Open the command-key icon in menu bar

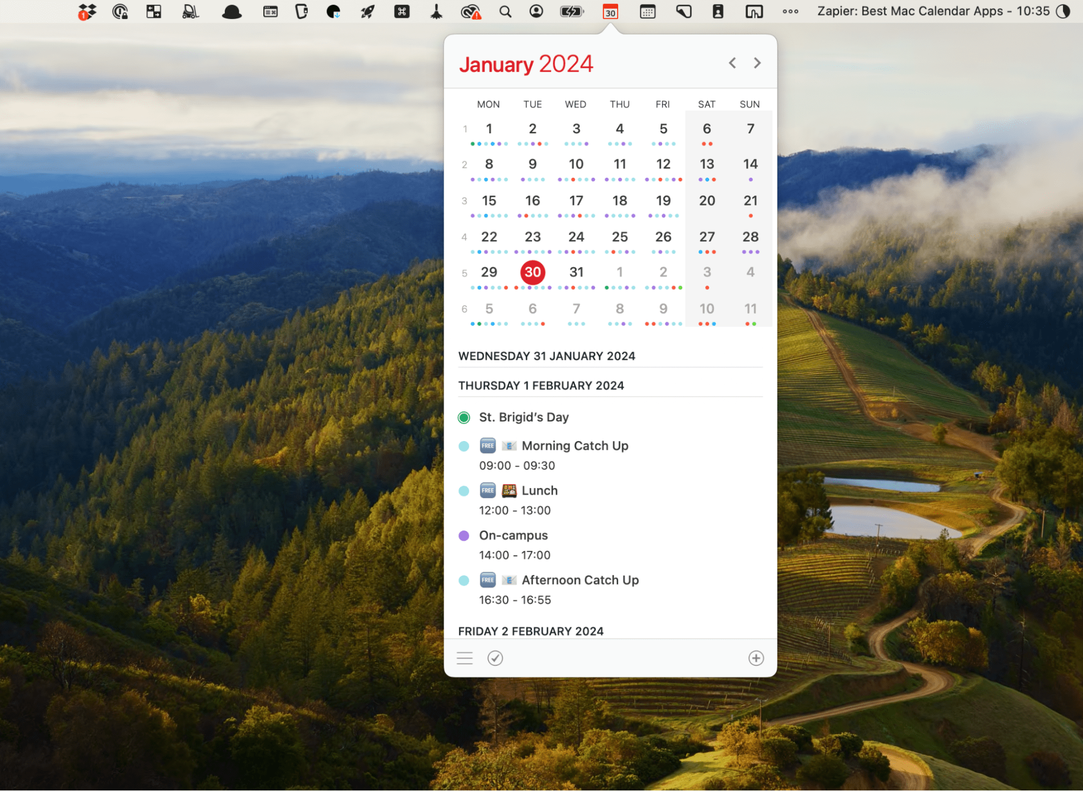tap(401, 11)
